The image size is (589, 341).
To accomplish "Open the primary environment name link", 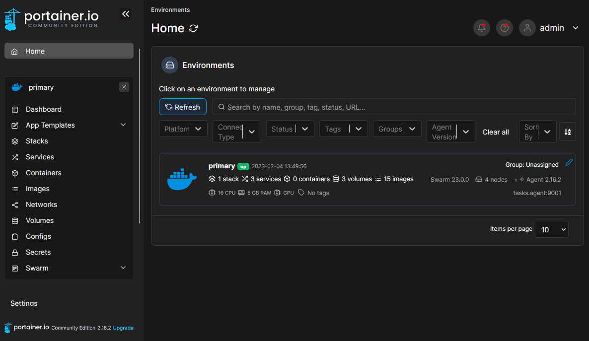I will tap(221, 166).
